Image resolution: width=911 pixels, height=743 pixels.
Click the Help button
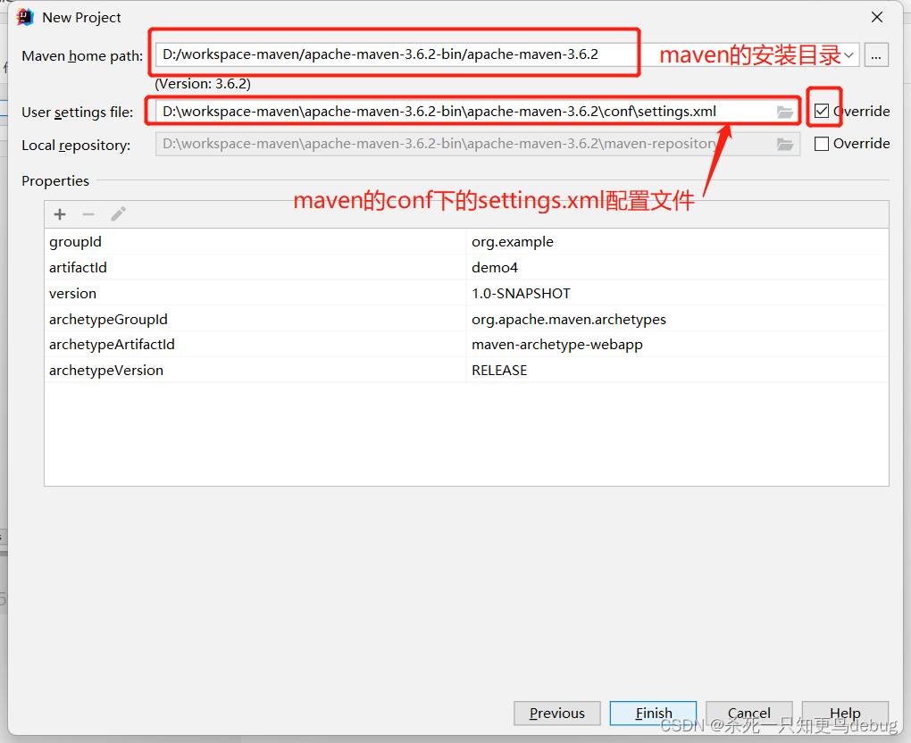pos(844,713)
